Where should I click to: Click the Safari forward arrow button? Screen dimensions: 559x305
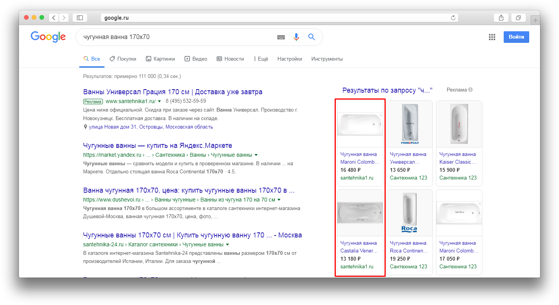63,17
